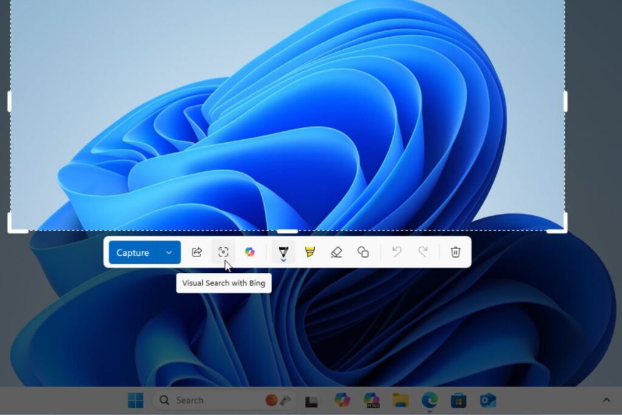Viewport: 622px width, 415px height.
Task: Select the yellow Highlighter tool
Action: [x=310, y=252]
